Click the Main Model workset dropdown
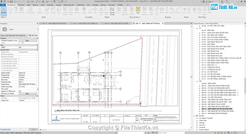 click(171, 133)
